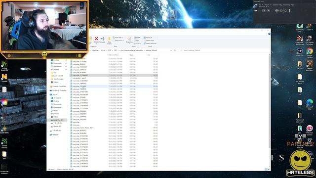
Task: Click the red X Delete icon
Action: pos(96,39)
